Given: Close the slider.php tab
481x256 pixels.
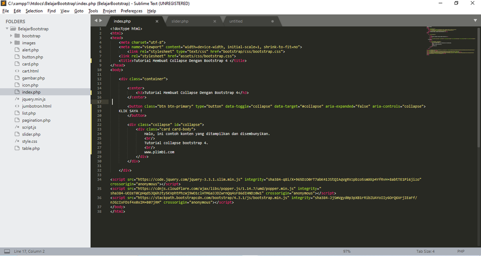Looking at the screenshot, I should [215, 21].
